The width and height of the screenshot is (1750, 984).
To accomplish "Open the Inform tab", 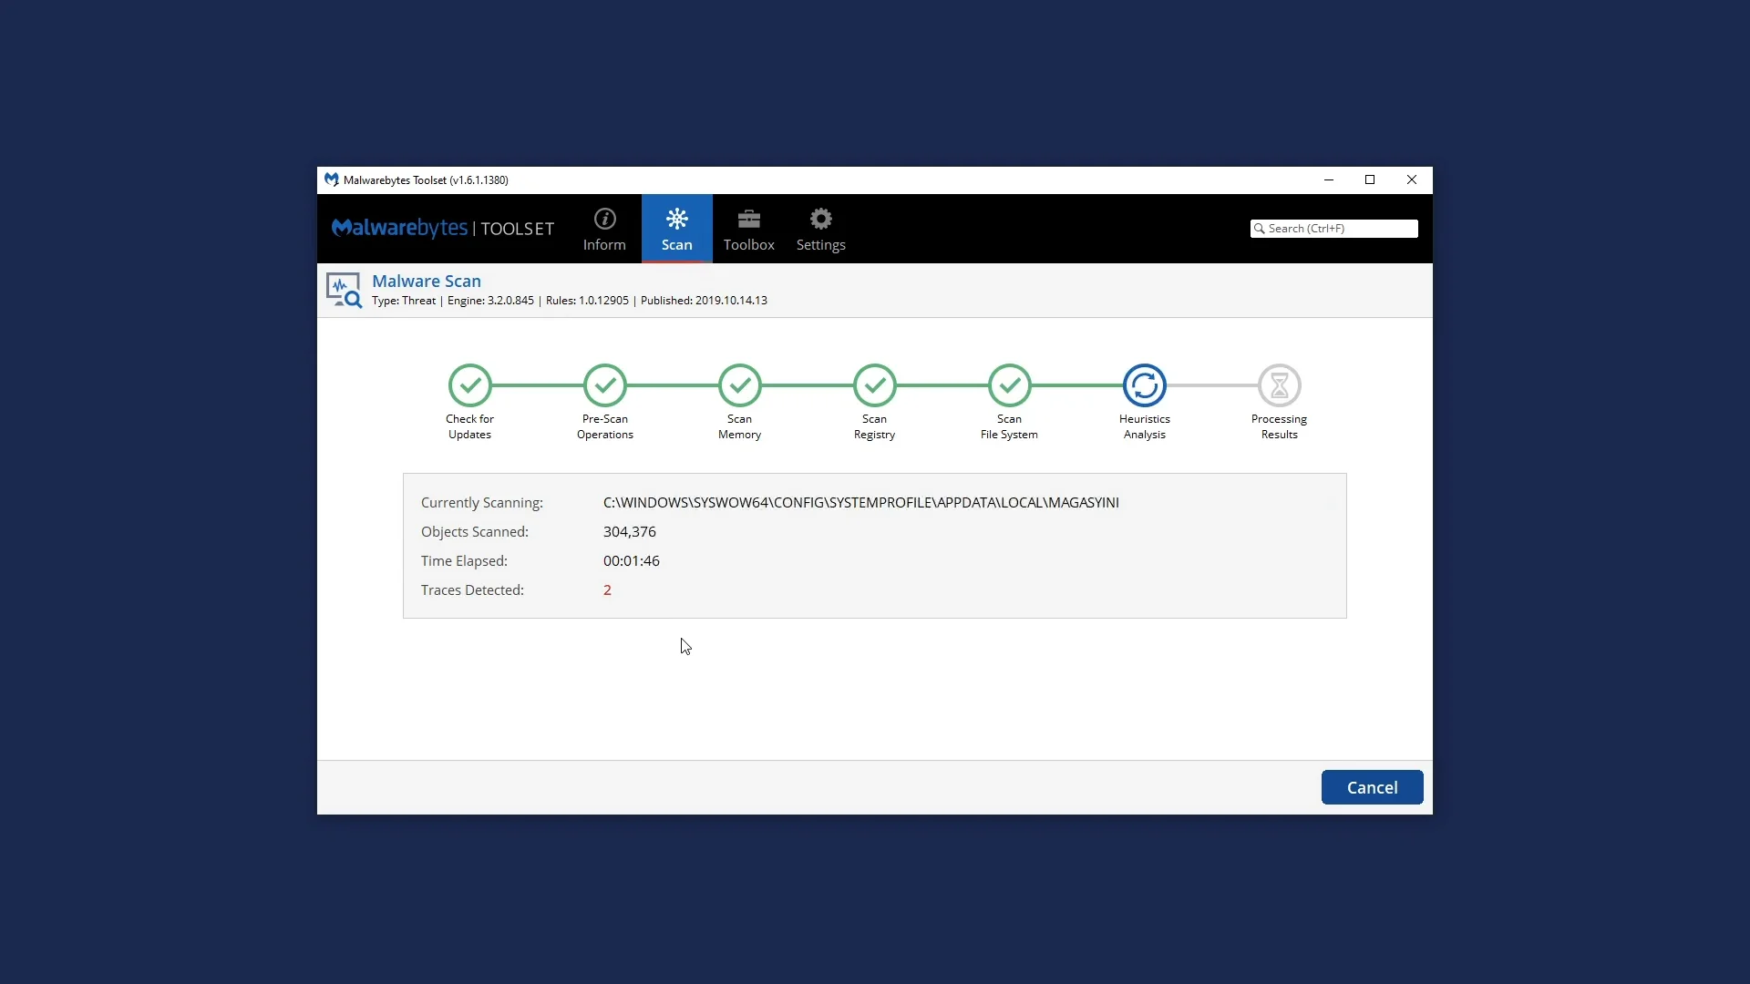I will [x=604, y=229].
